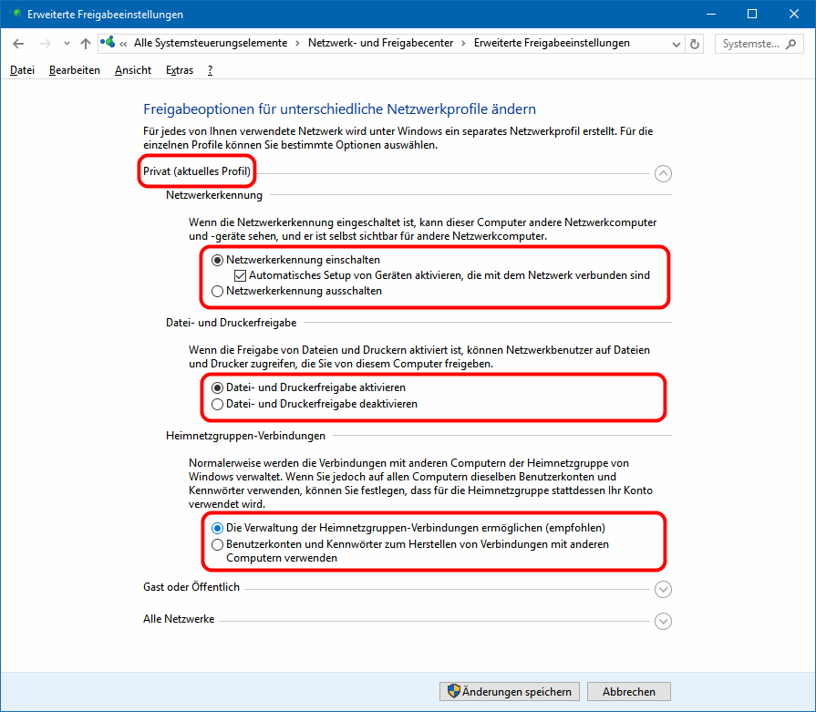Open the Extras menu

coord(180,70)
